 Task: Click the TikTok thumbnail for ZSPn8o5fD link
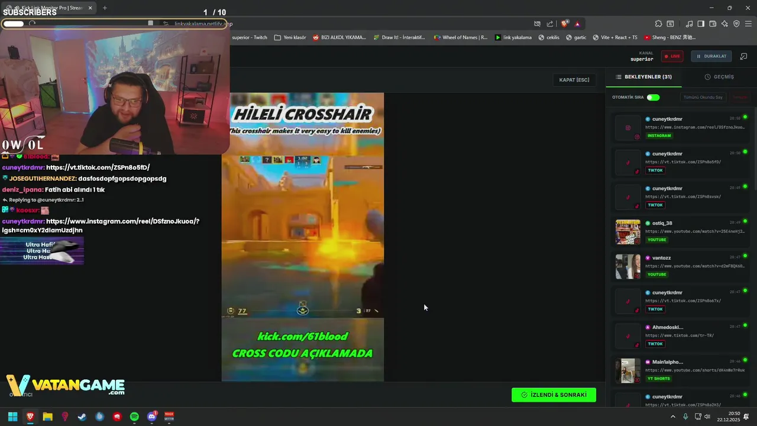coord(628,162)
